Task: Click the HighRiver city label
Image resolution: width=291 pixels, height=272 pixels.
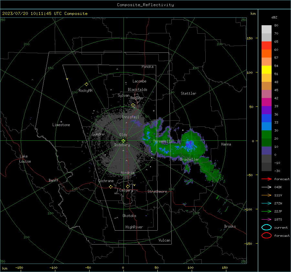Action: click(134, 227)
